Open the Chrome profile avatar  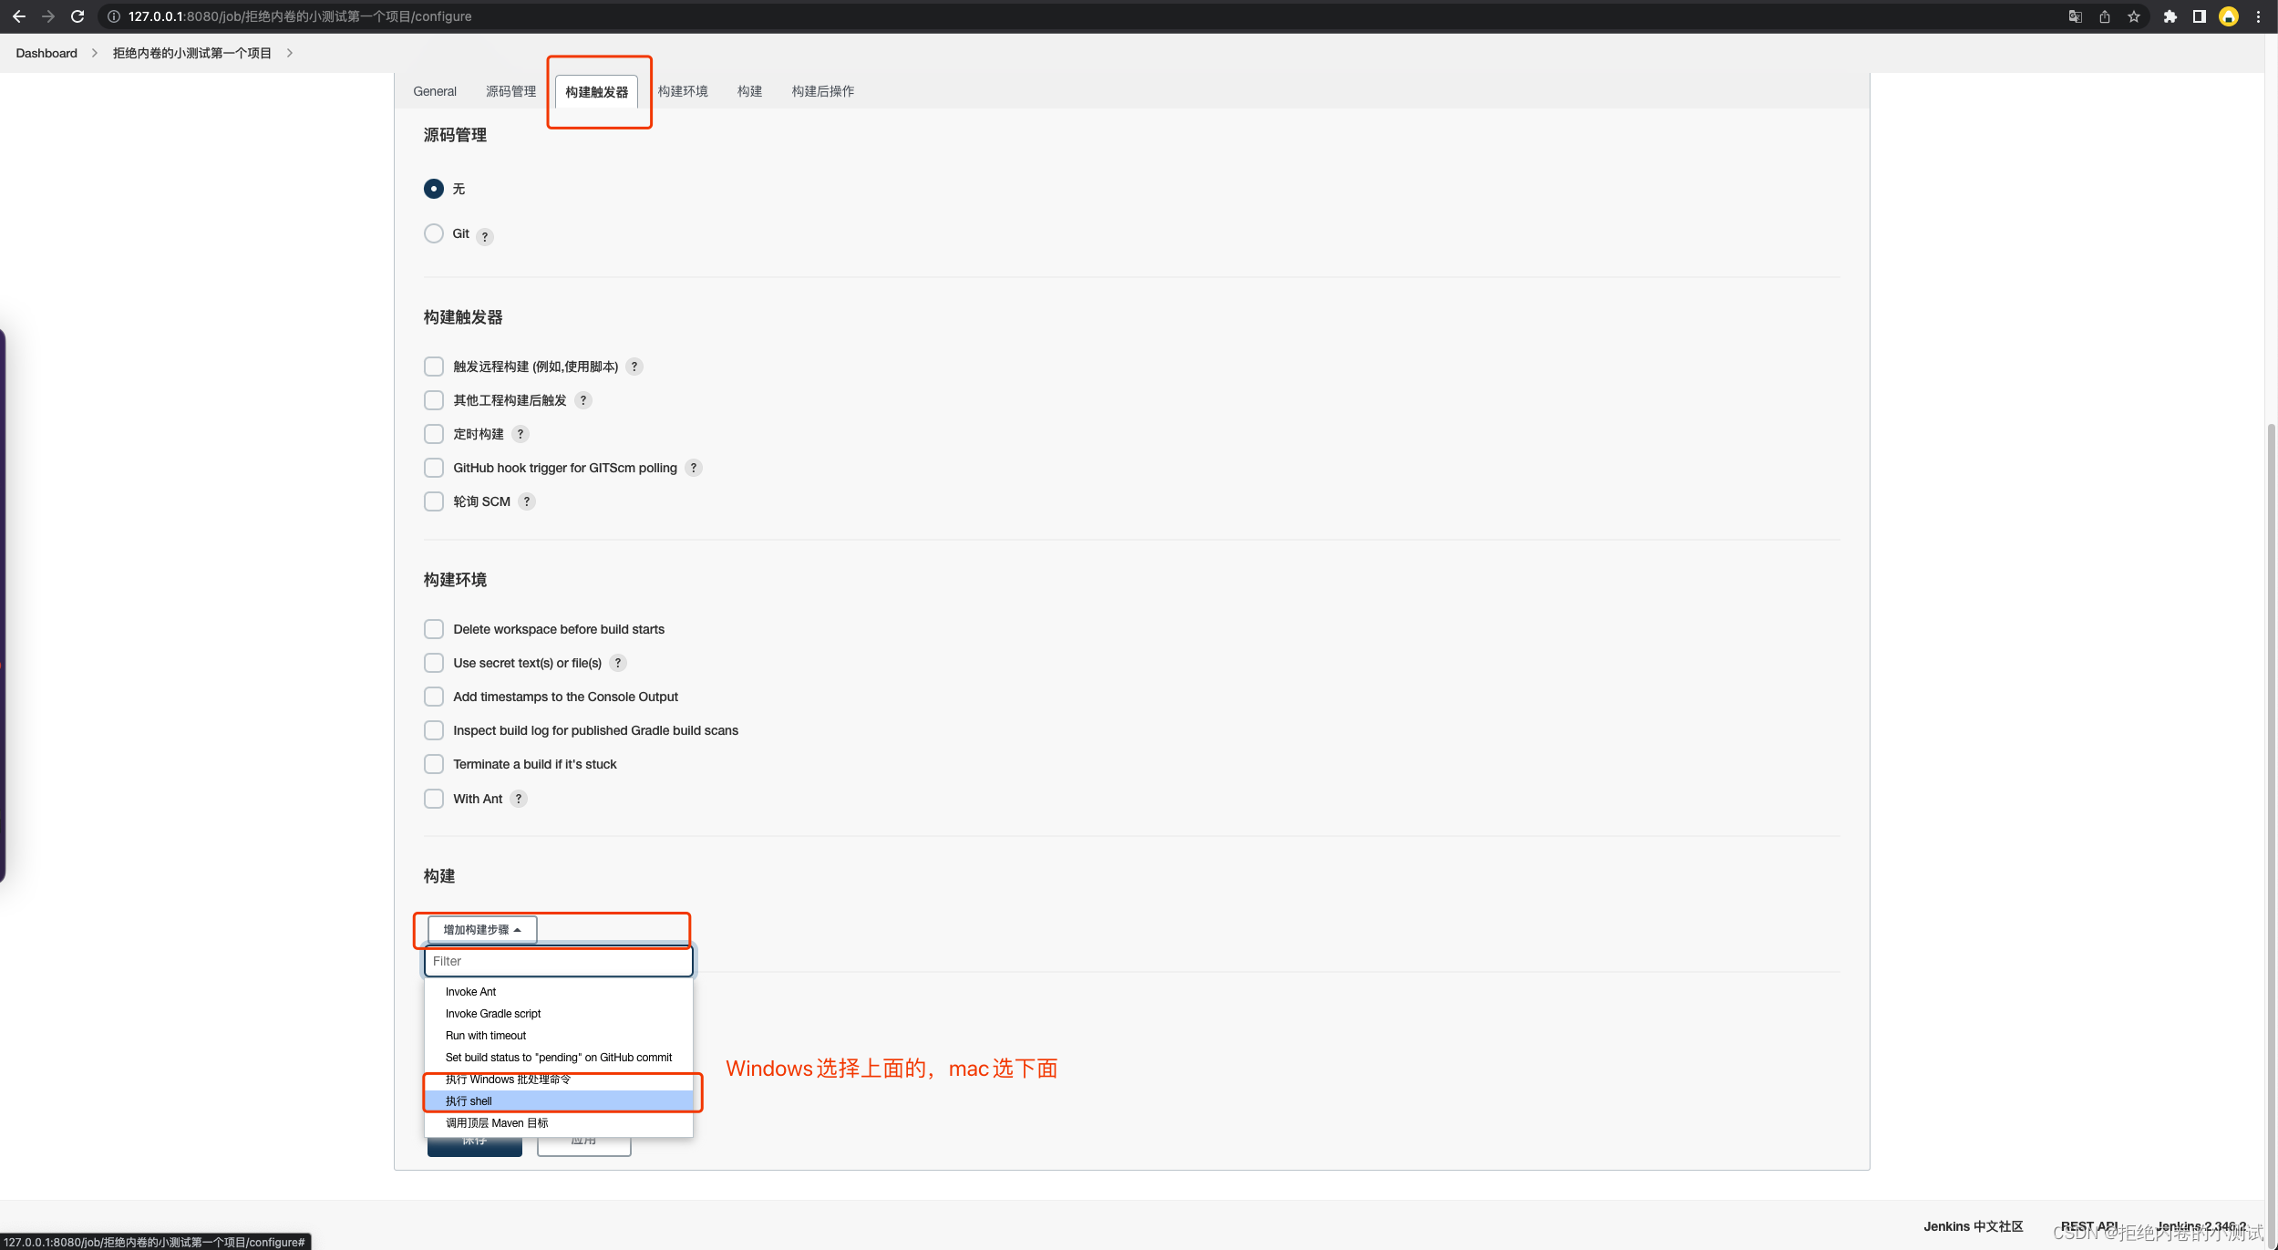point(2229,16)
